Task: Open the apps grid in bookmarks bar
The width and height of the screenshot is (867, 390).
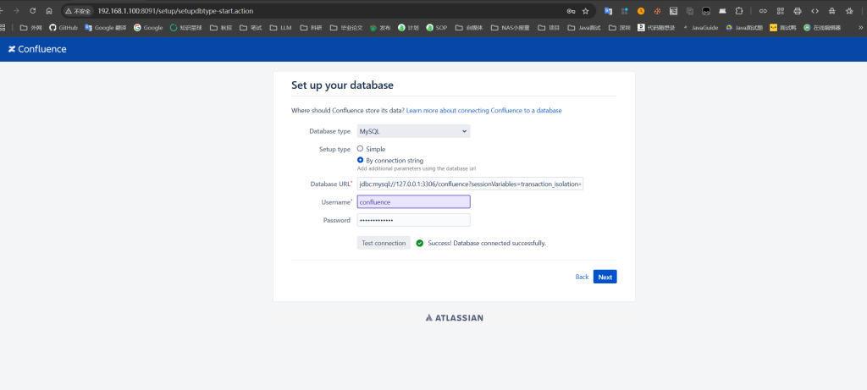Action: [3, 27]
